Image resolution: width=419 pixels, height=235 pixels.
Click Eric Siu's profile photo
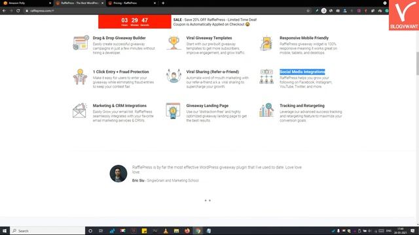coord(118,174)
